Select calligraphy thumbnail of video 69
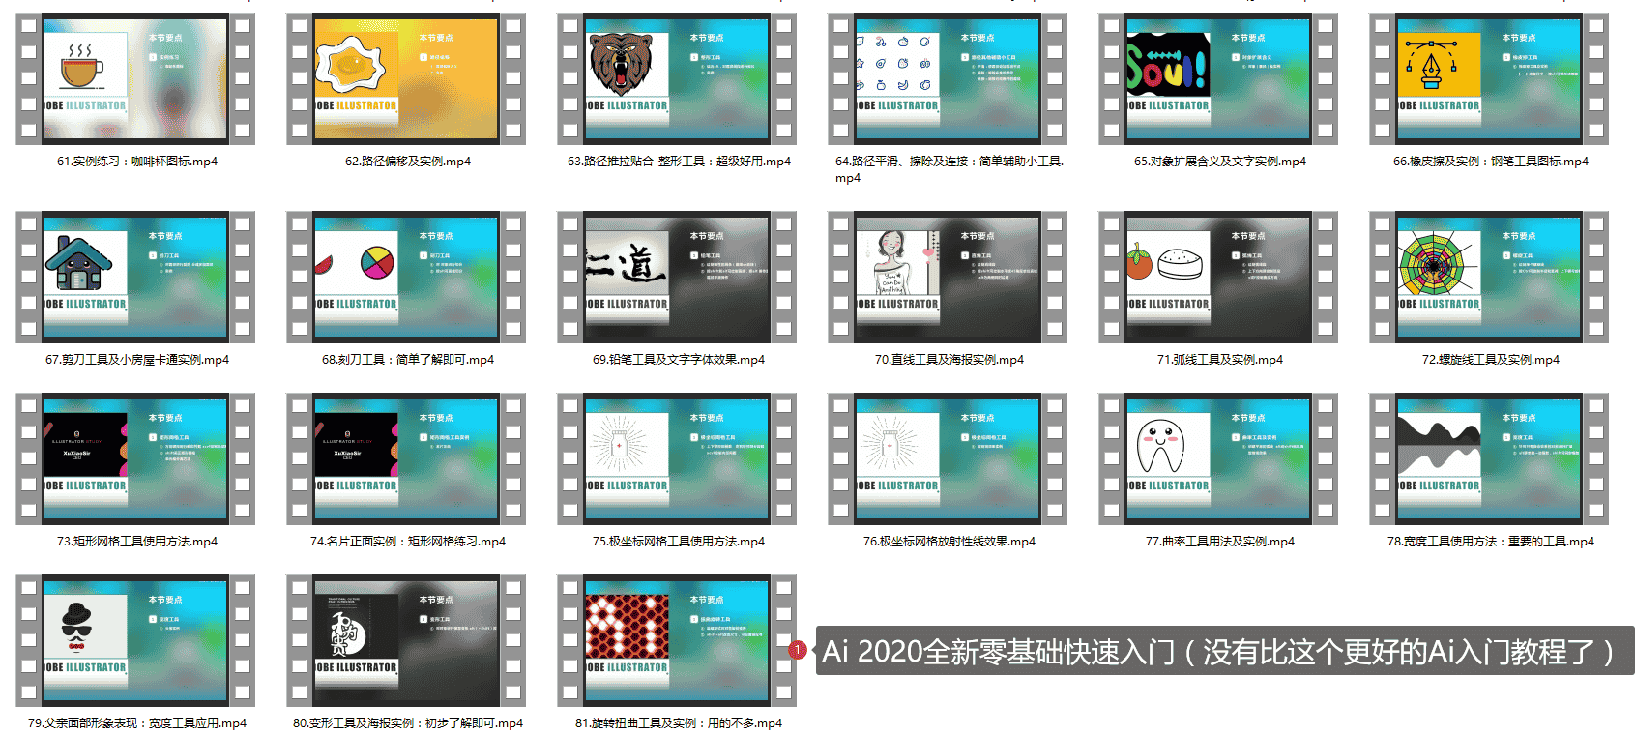This screenshot has width=1635, height=736. [677, 277]
